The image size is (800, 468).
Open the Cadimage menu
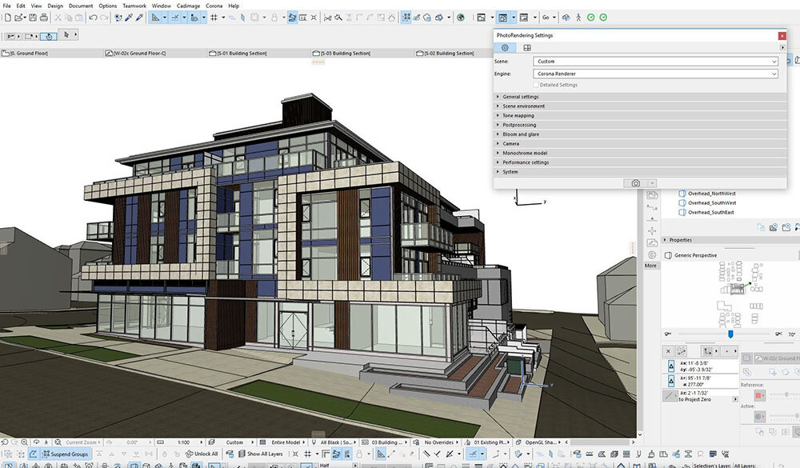pos(187,6)
